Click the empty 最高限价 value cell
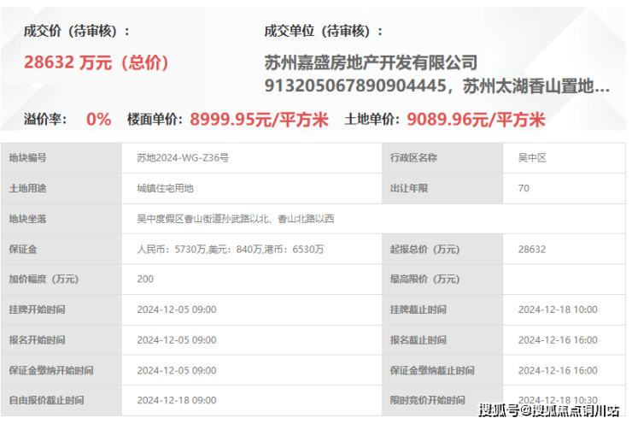632x424 pixels. coord(564,280)
